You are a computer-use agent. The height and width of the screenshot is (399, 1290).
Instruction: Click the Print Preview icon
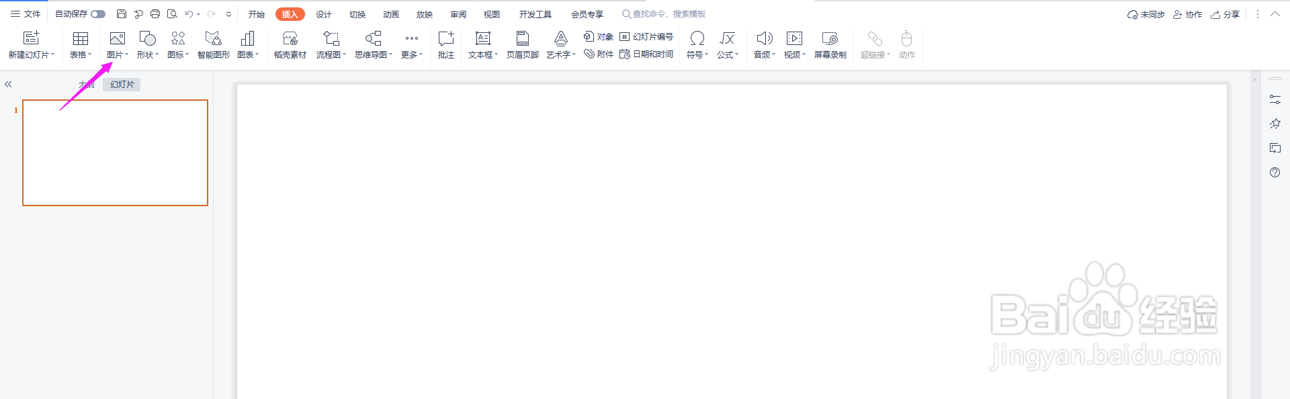point(172,14)
